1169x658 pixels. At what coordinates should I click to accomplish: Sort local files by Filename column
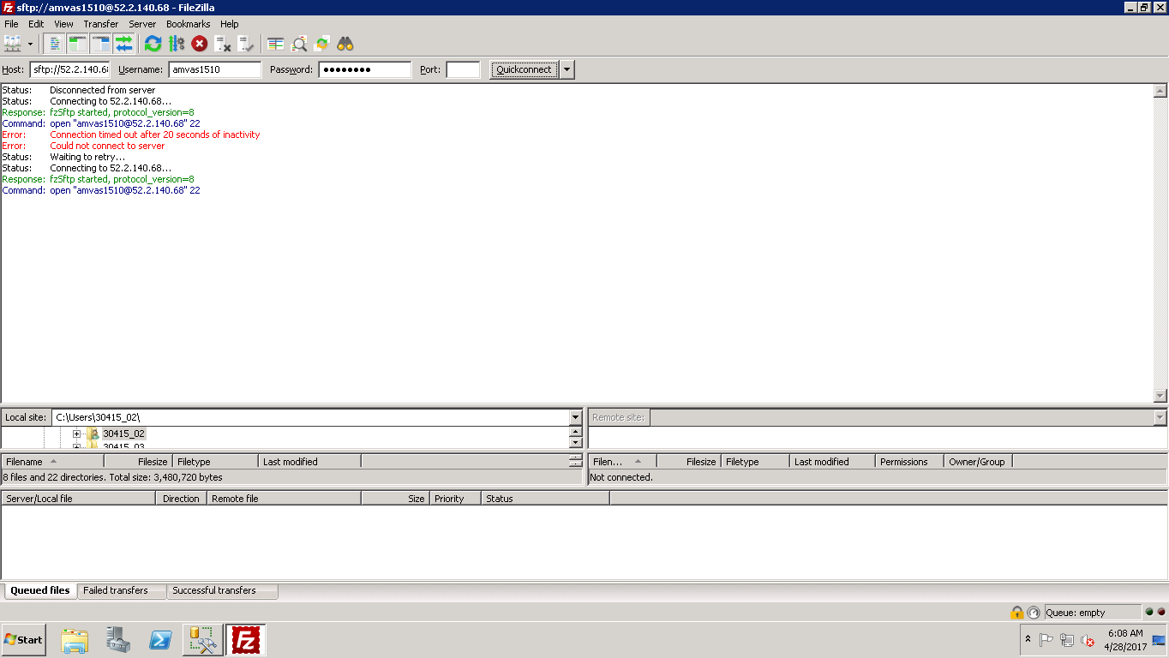52,461
